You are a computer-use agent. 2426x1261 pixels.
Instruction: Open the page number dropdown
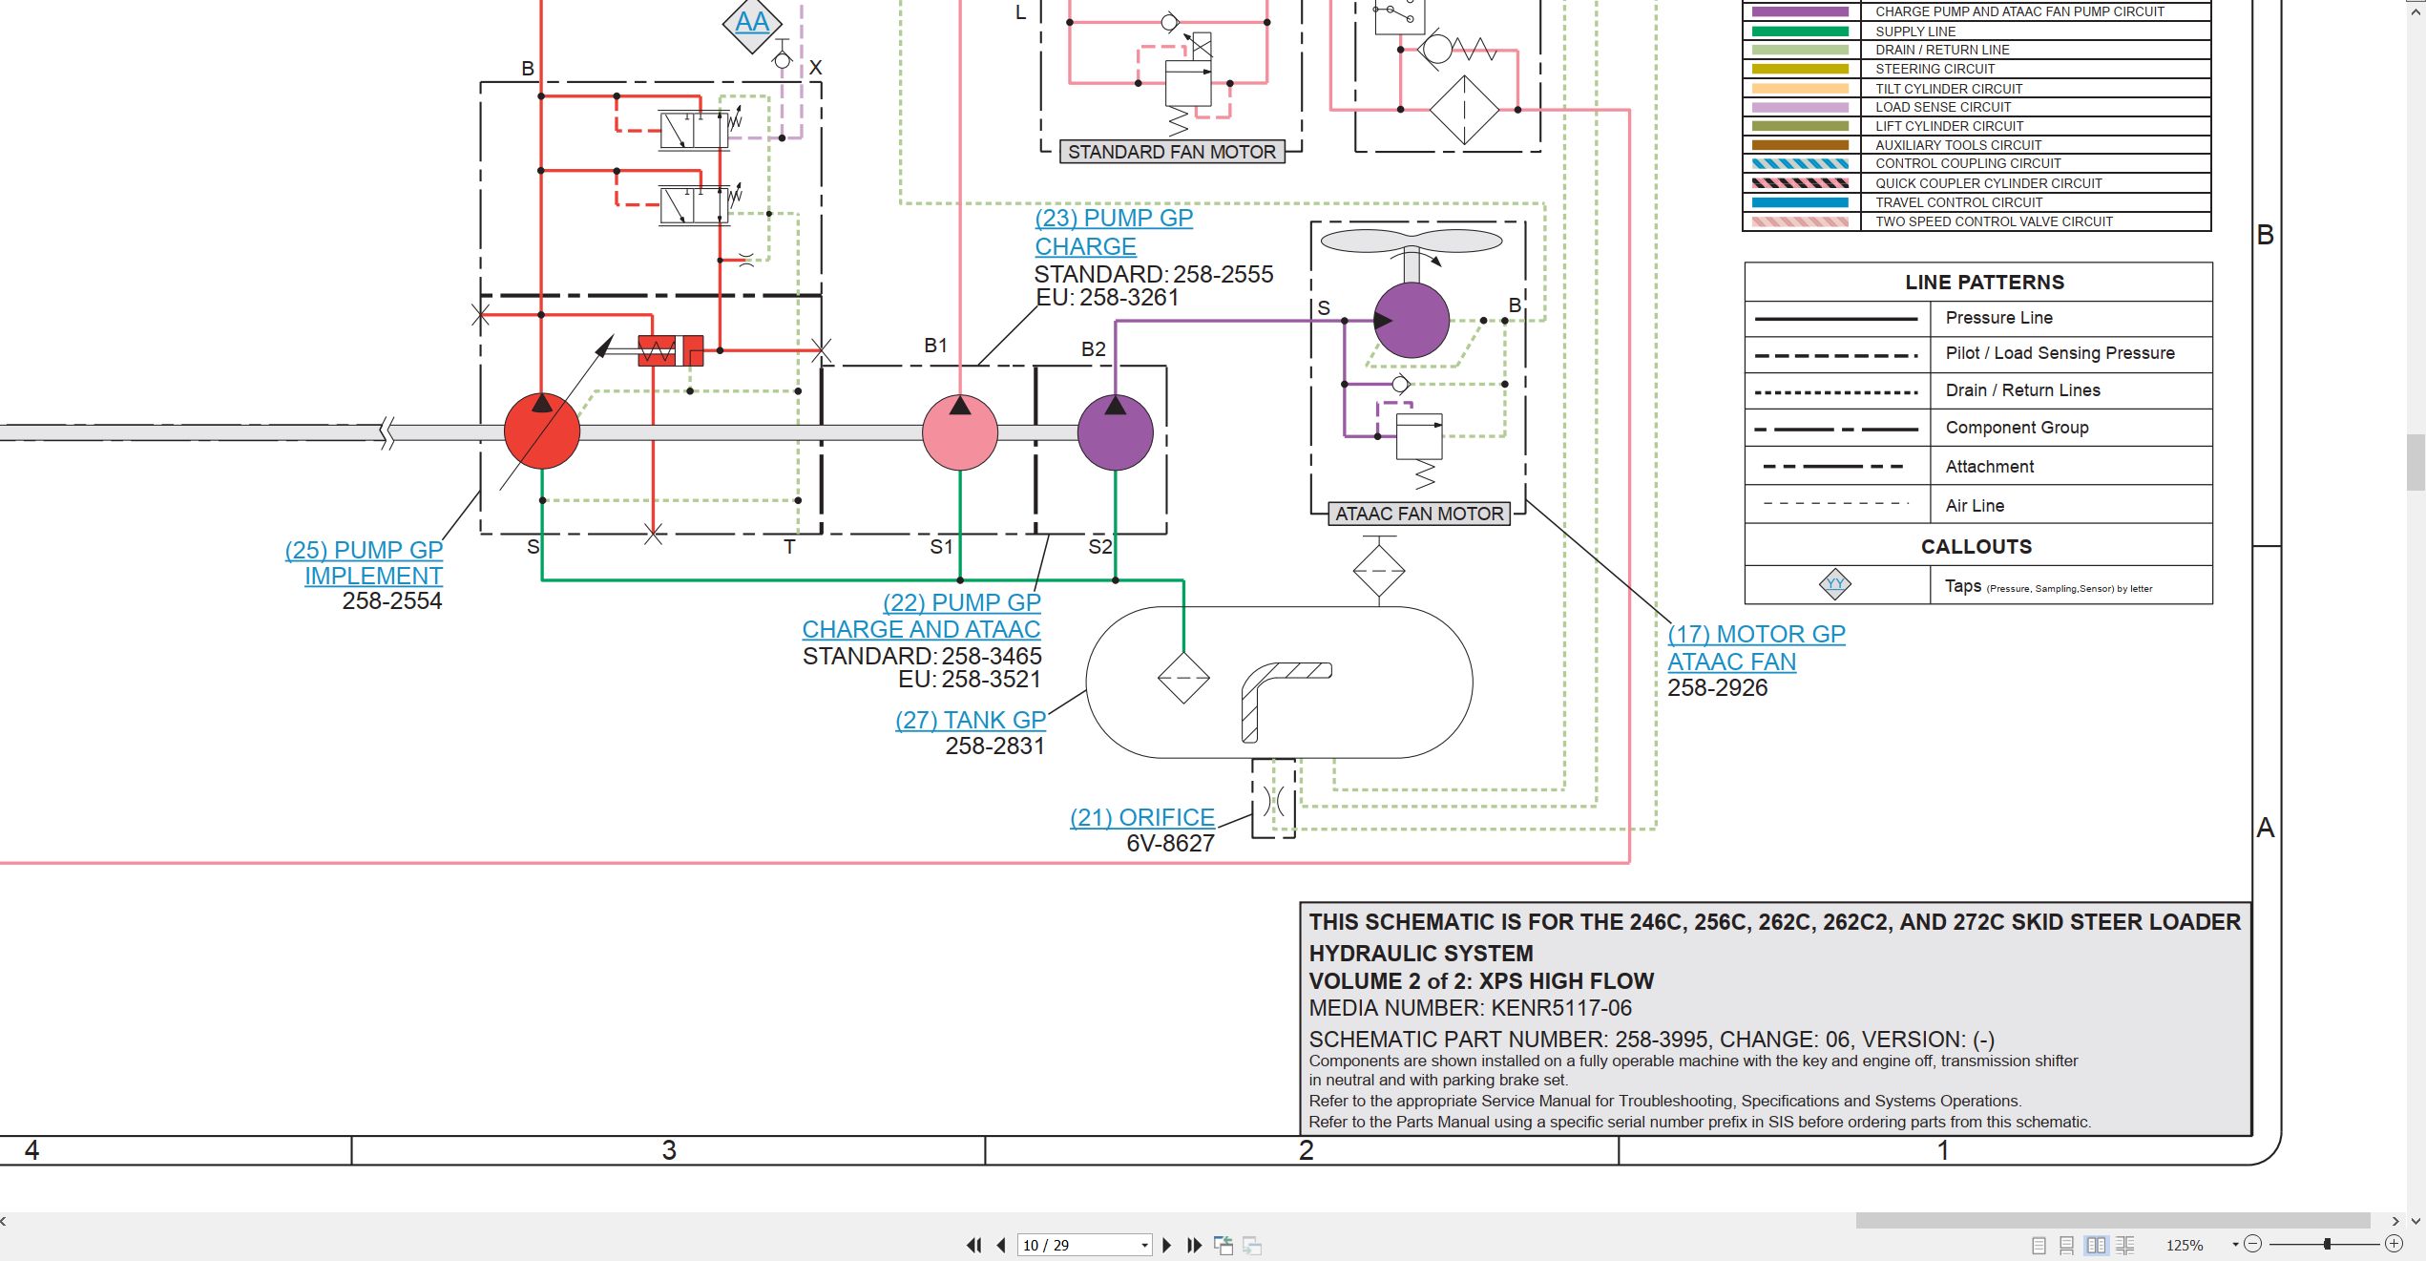click(x=1144, y=1246)
